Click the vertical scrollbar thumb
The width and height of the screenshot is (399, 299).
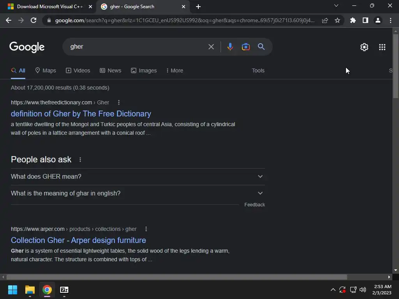pos(395,66)
